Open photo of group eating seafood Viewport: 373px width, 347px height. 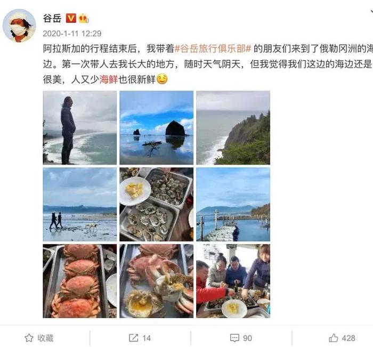(233, 281)
